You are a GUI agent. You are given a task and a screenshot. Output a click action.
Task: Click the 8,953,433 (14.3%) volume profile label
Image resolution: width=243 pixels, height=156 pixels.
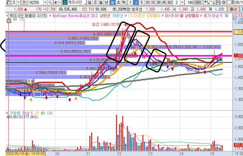point(184,47)
